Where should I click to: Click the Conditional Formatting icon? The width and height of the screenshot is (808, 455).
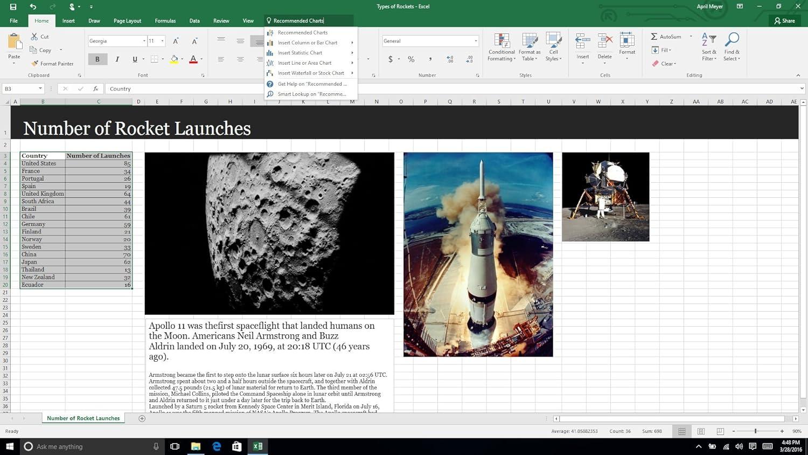pyautogui.click(x=501, y=41)
